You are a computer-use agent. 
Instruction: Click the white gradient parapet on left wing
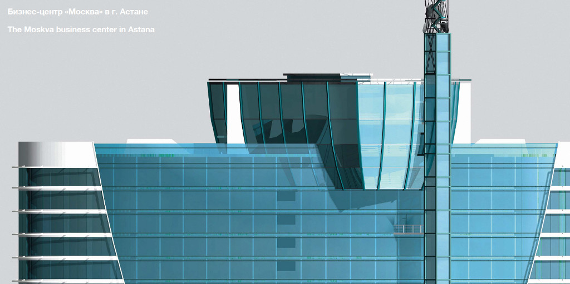pyautogui.click(x=56, y=154)
